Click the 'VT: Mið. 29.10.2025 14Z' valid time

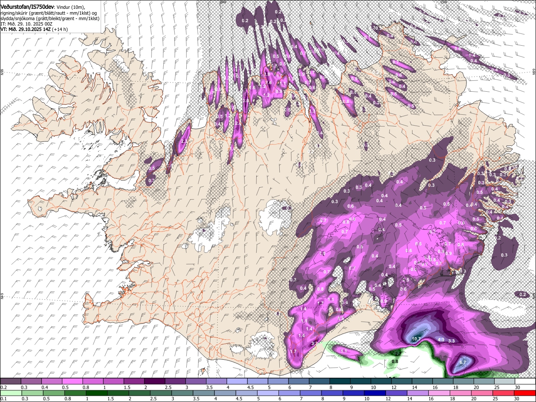click(x=25, y=29)
